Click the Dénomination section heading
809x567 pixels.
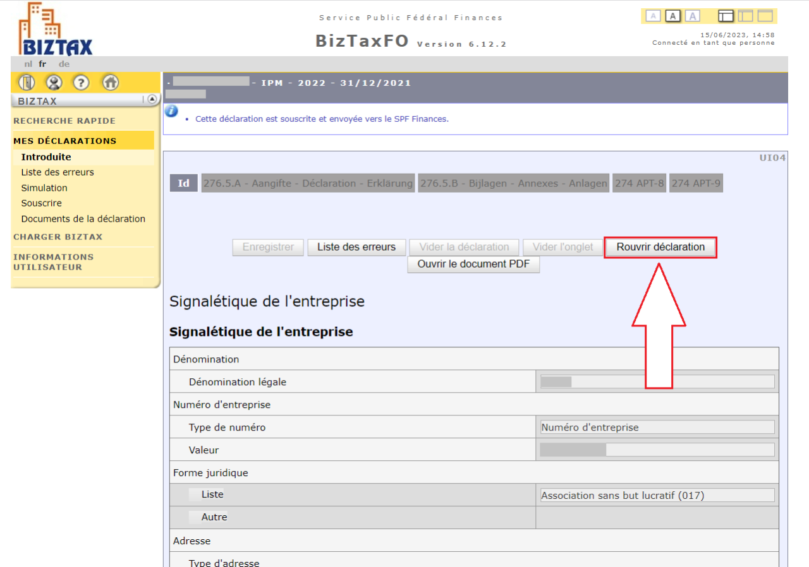[x=206, y=359]
